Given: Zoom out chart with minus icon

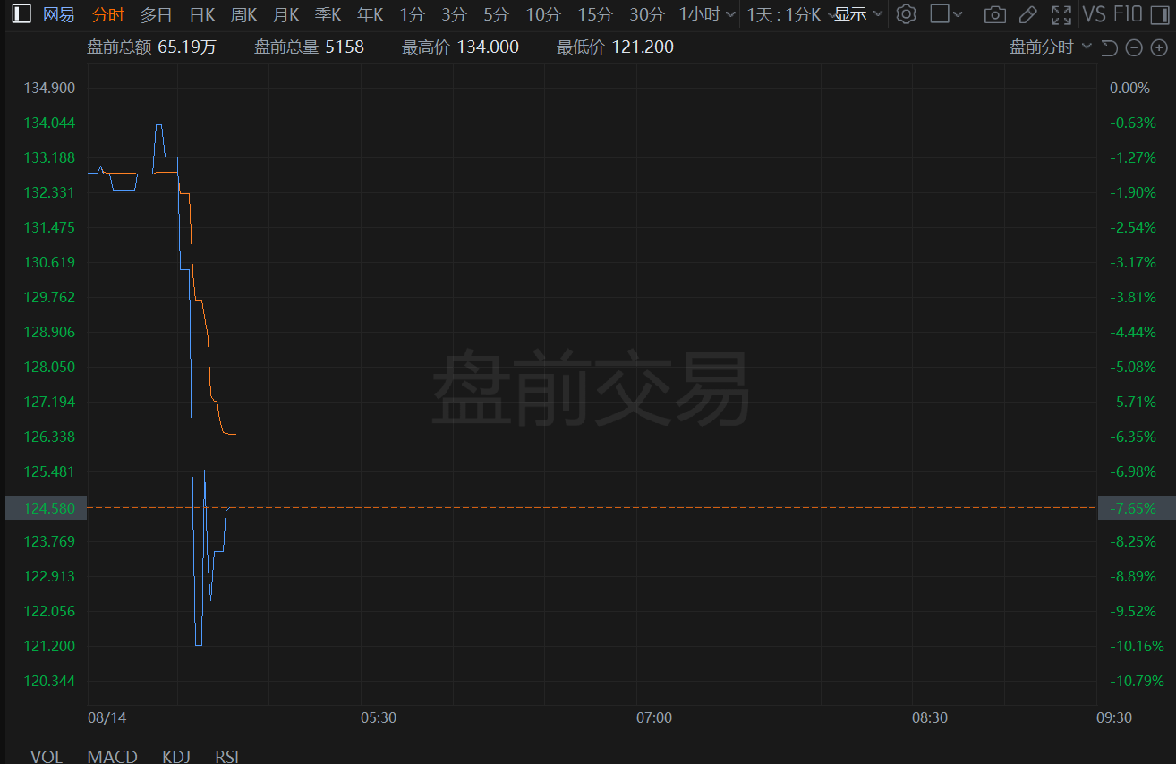Looking at the screenshot, I should [x=1134, y=47].
